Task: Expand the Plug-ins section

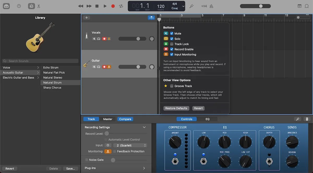Action: coord(144,168)
